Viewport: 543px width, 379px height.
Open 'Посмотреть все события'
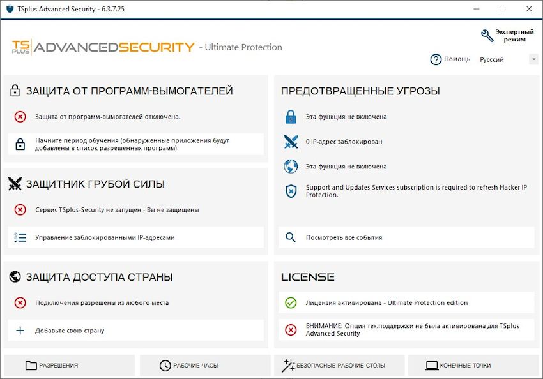[406, 237]
